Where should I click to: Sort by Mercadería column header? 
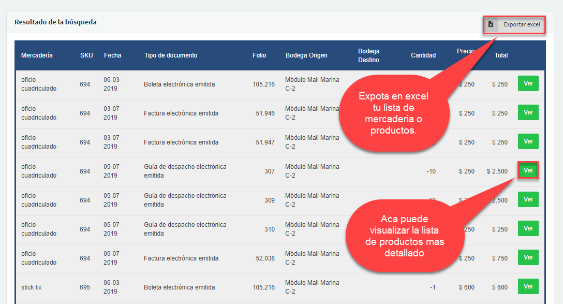click(37, 55)
